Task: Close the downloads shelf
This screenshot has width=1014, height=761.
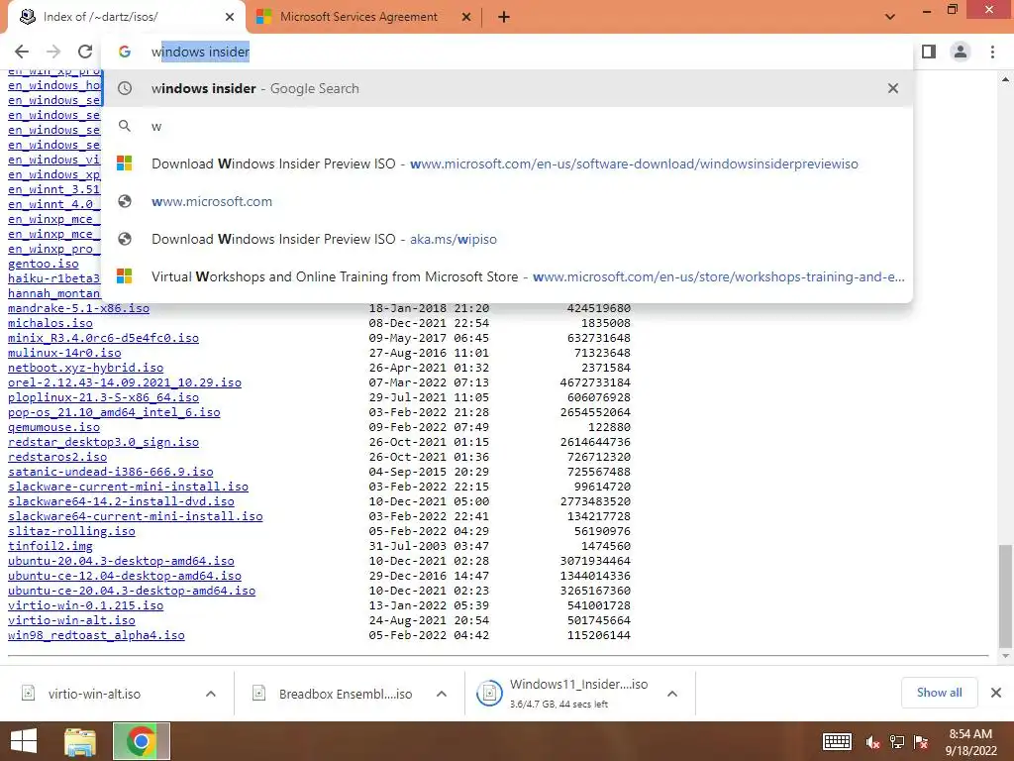Action: pyautogui.click(x=996, y=693)
